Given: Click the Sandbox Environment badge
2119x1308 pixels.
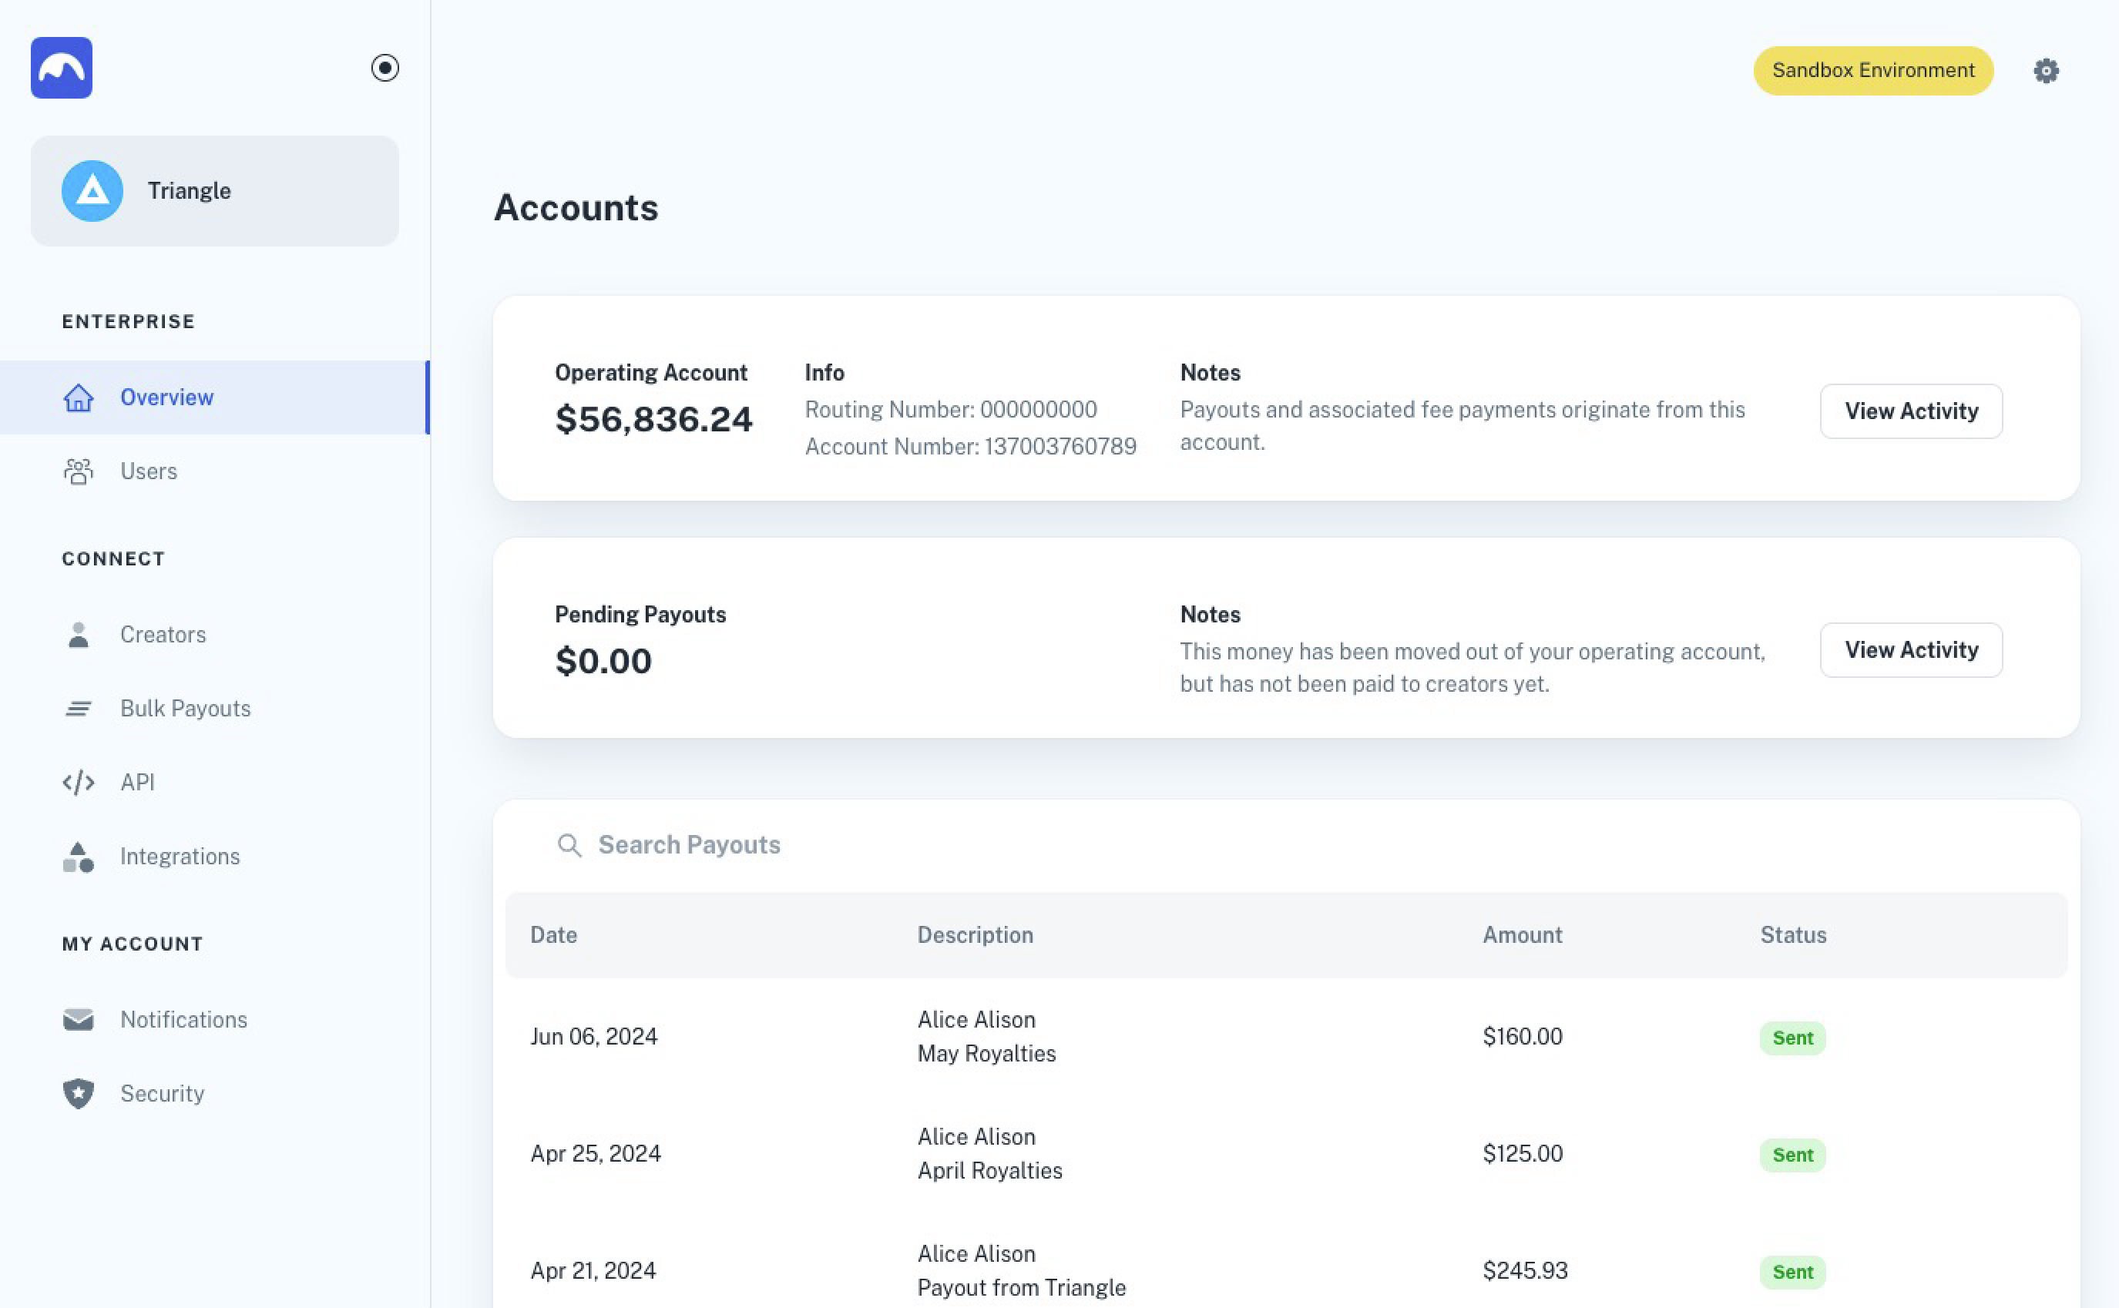Looking at the screenshot, I should tap(1872, 71).
